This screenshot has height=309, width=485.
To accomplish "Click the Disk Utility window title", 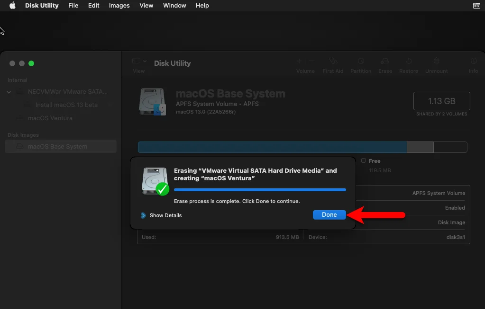I will click(x=172, y=63).
